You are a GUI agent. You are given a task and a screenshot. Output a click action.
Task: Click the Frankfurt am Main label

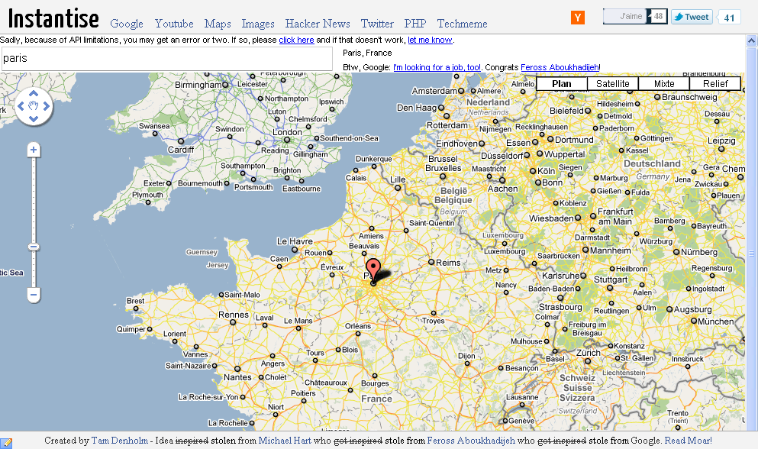[x=615, y=216]
